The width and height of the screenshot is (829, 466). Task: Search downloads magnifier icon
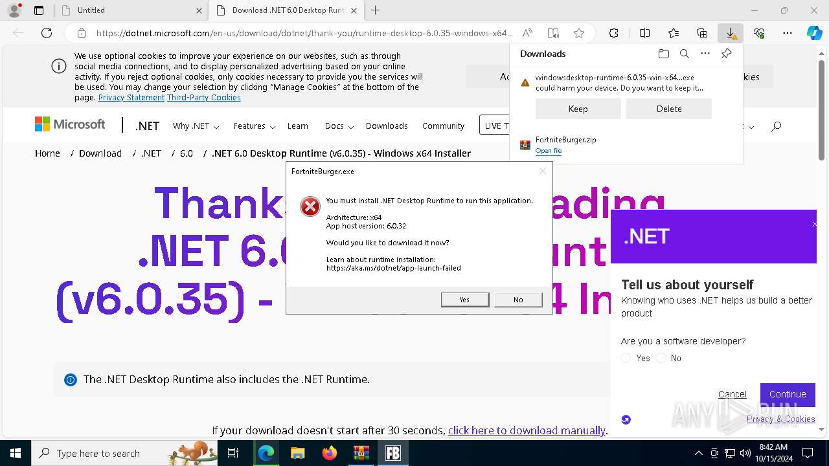pyautogui.click(x=685, y=54)
